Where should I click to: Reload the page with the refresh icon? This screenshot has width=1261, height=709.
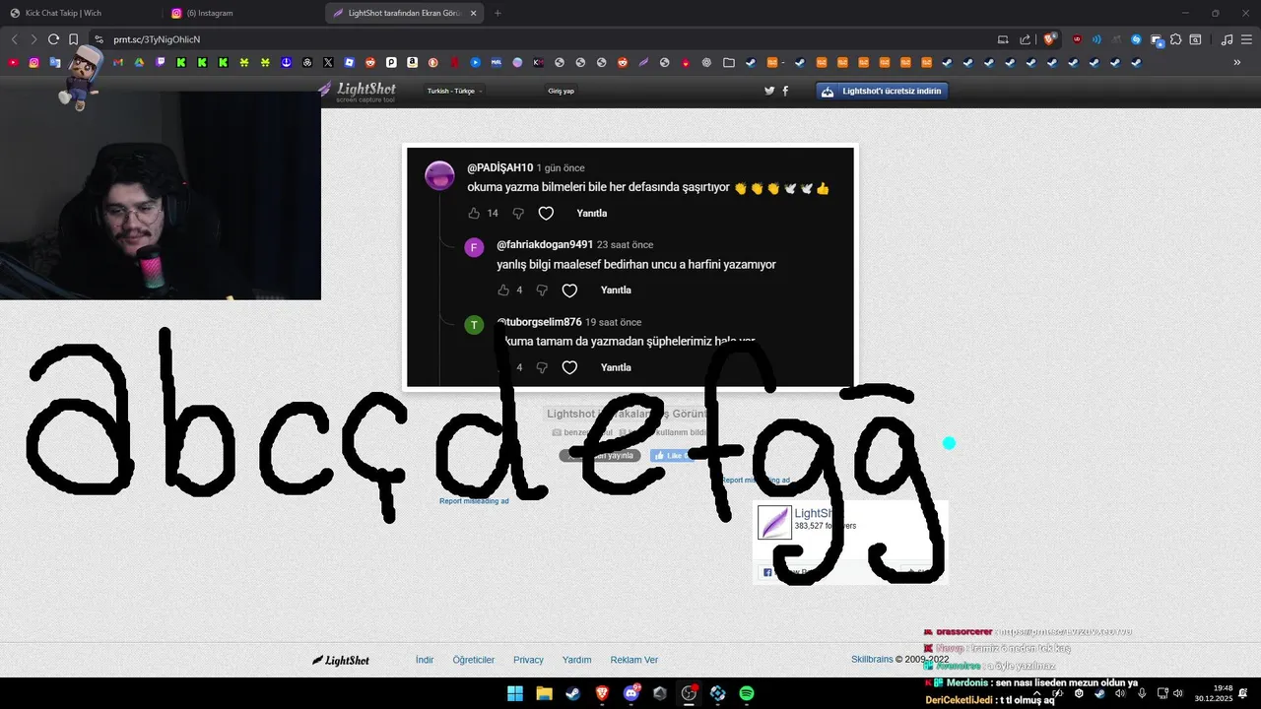[53, 39]
